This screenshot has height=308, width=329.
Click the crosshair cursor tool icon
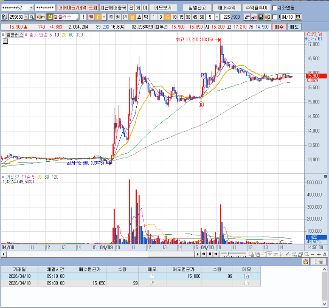point(270,254)
